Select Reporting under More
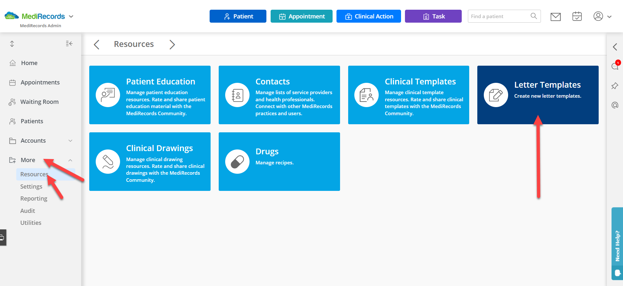 [x=34, y=198]
